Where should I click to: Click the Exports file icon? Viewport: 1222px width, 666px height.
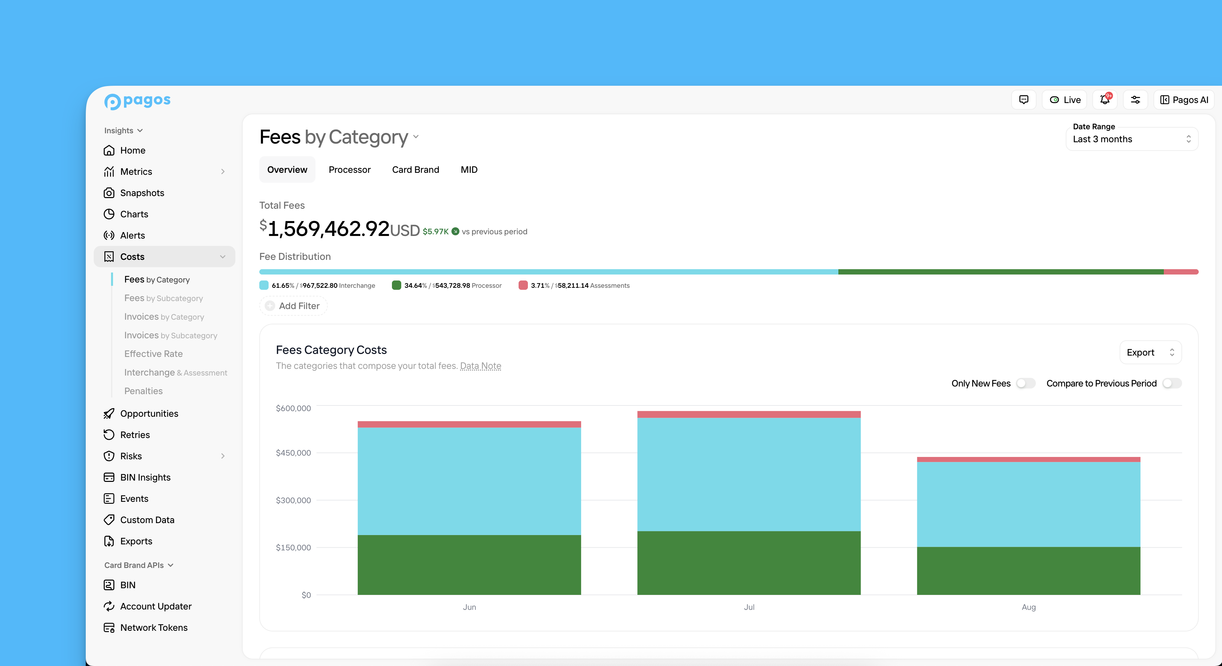click(109, 541)
